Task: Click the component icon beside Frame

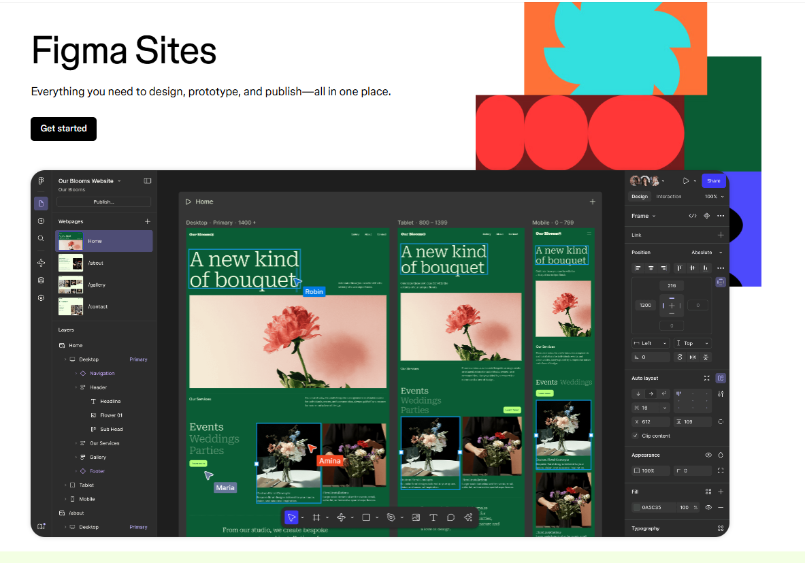Action: (x=706, y=216)
